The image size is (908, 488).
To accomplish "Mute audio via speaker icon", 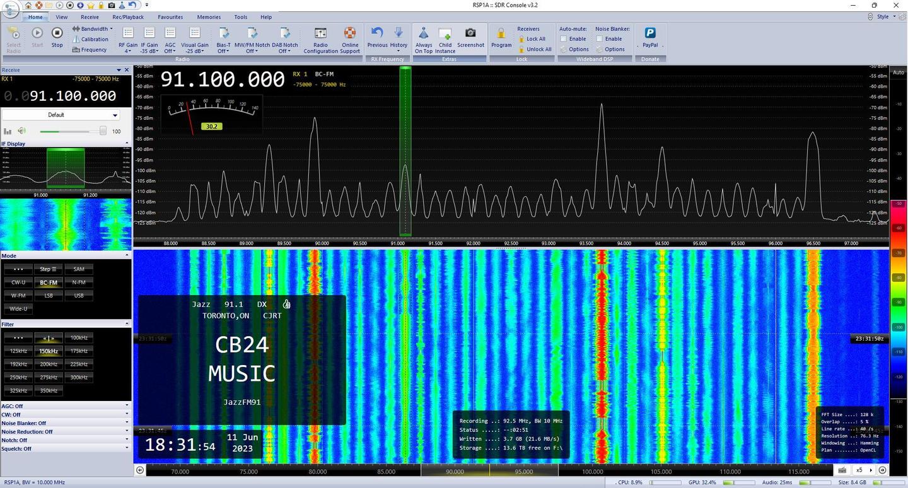I will point(22,131).
